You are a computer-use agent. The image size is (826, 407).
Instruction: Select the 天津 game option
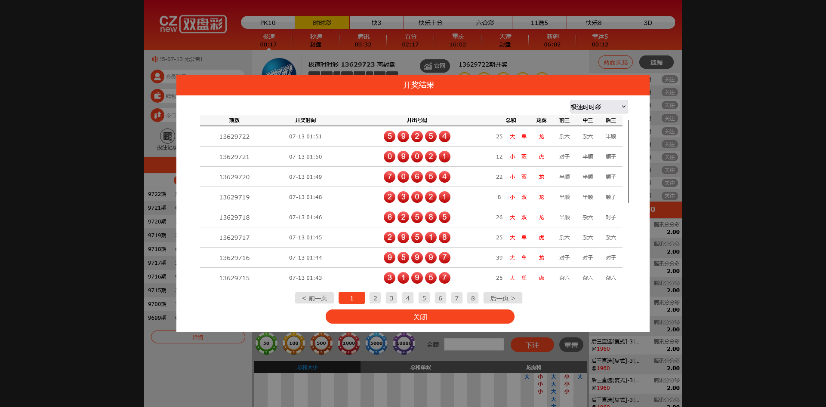[505, 40]
